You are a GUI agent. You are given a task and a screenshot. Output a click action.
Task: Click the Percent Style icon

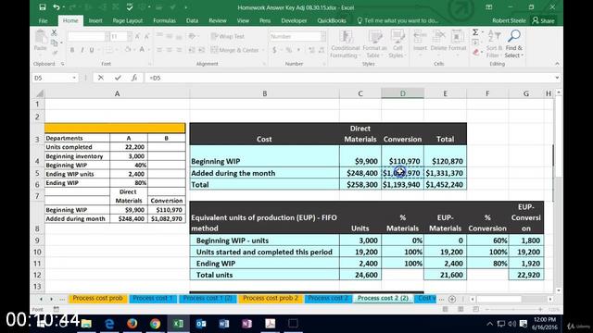[288, 50]
